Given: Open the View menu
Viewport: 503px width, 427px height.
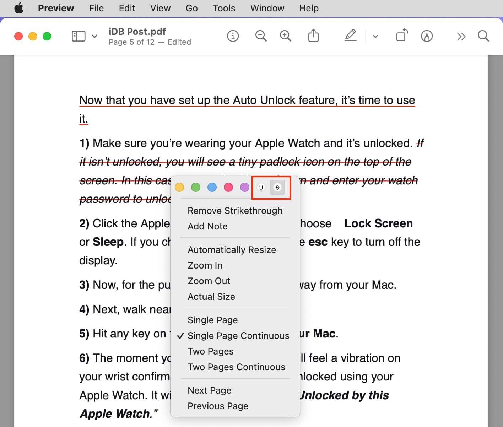Looking at the screenshot, I should coord(160,8).
